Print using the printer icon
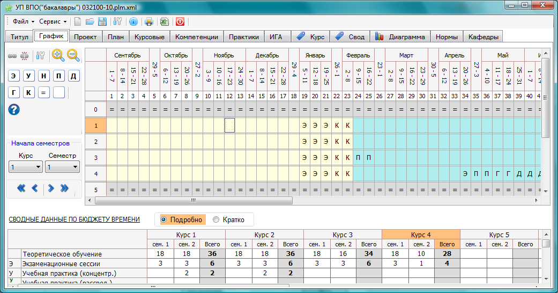 149,22
